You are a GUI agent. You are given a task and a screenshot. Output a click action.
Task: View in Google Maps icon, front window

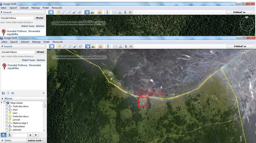(x=131, y=46)
